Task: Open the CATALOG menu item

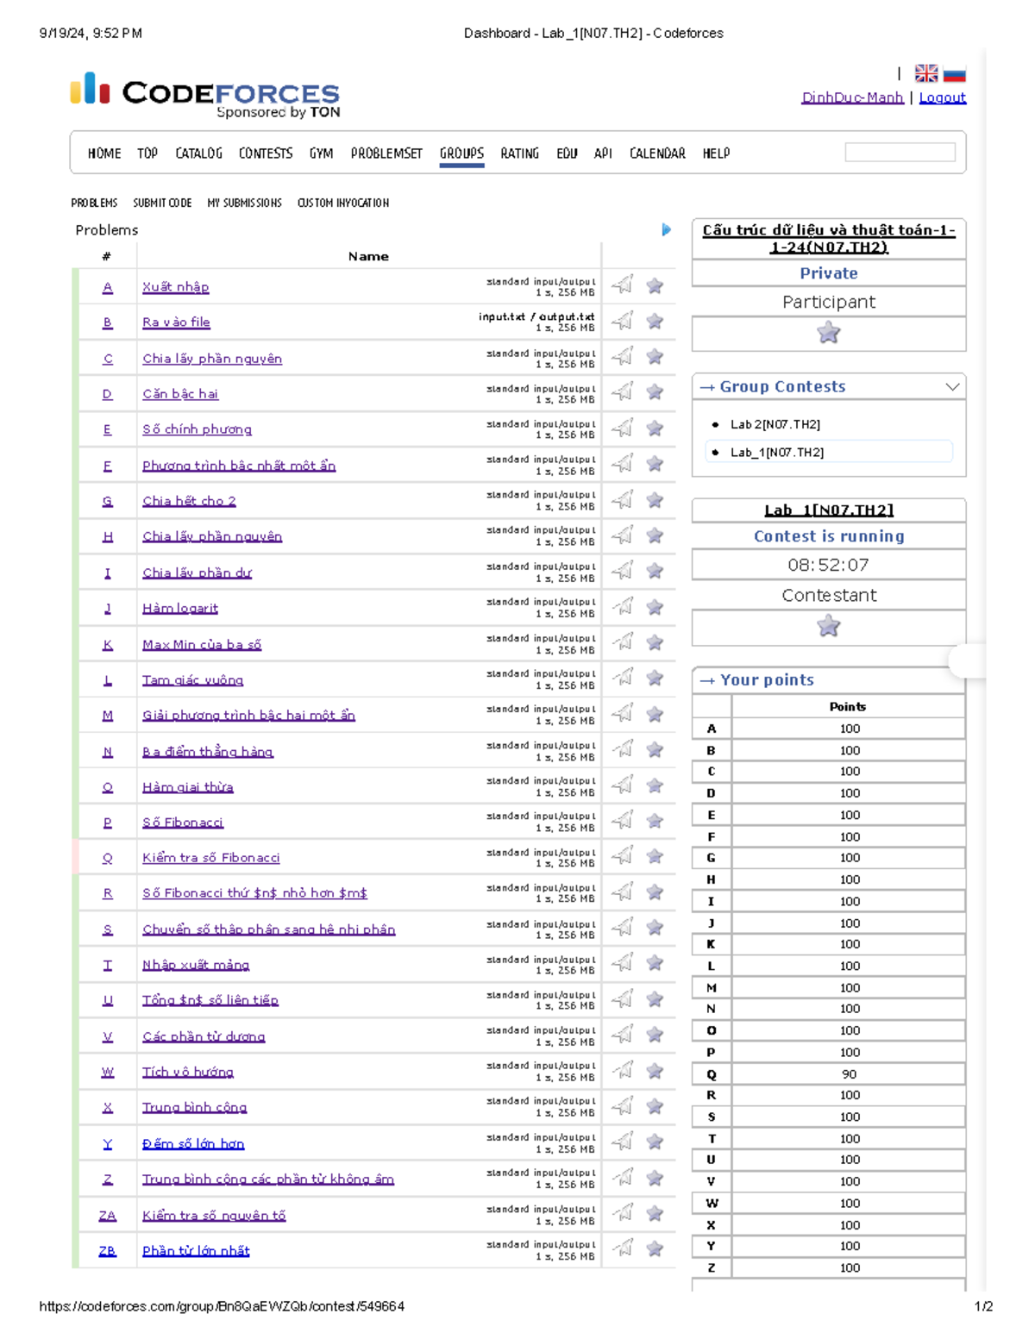Action: pyautogui.click(x=198, y=153)
